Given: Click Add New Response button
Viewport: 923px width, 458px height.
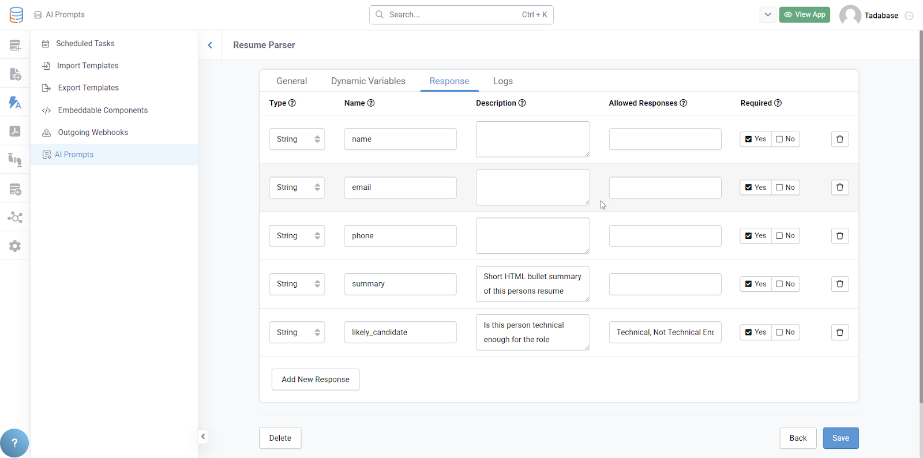Looking at the screenshot, I should [x=316, y=380].
